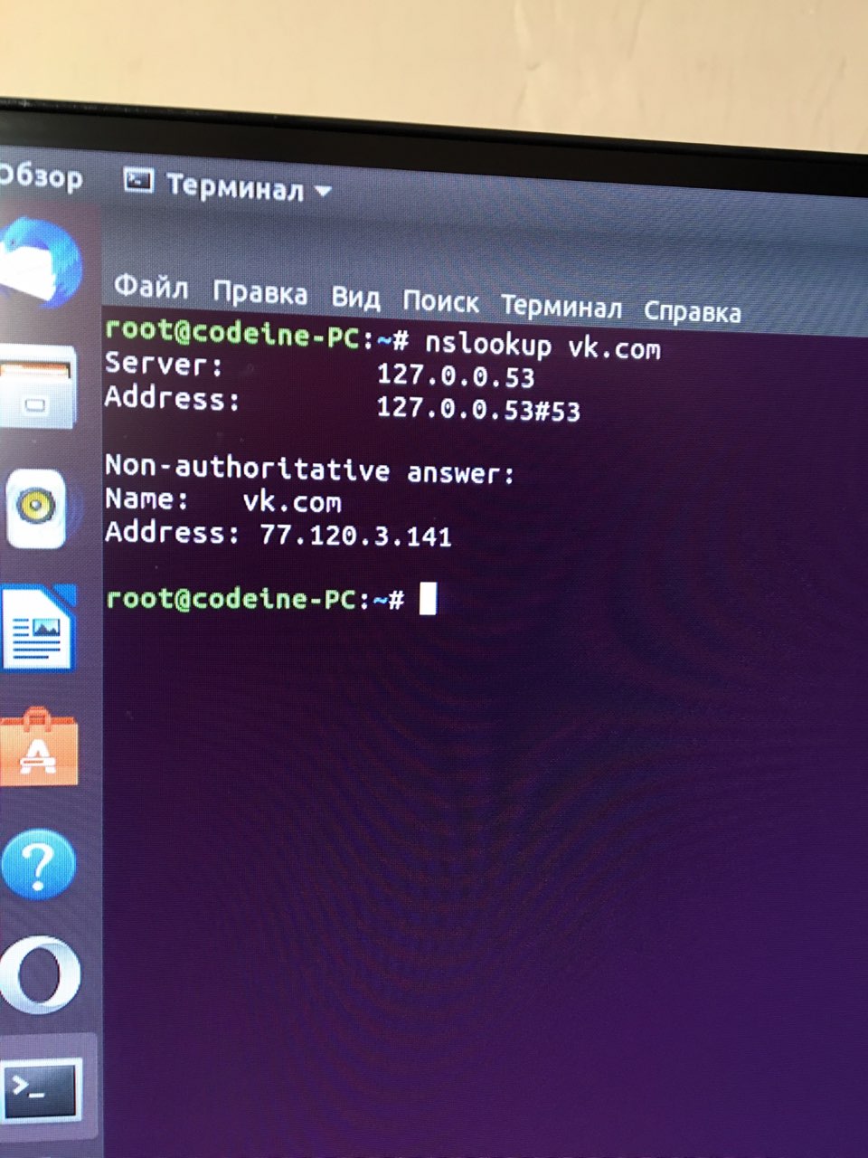Select the Terminal icon in dock
Screen dimensions: 868x1158
click(42, 1089)
